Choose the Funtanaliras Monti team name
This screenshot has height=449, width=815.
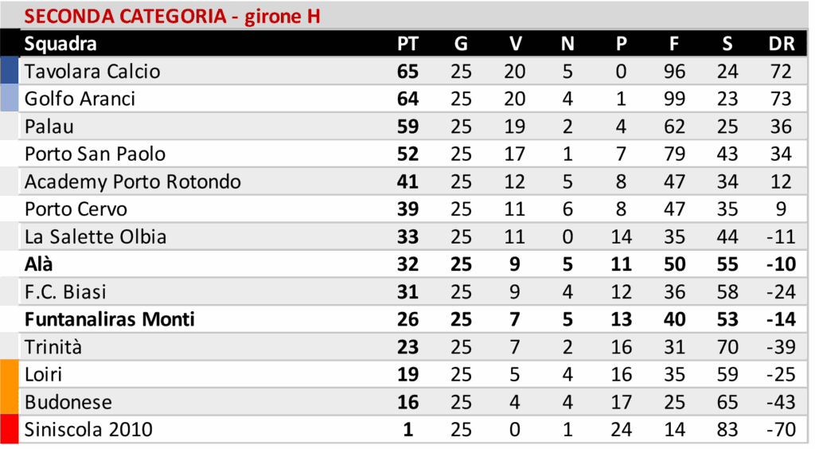pyautogui.click(x=110, y=319)
